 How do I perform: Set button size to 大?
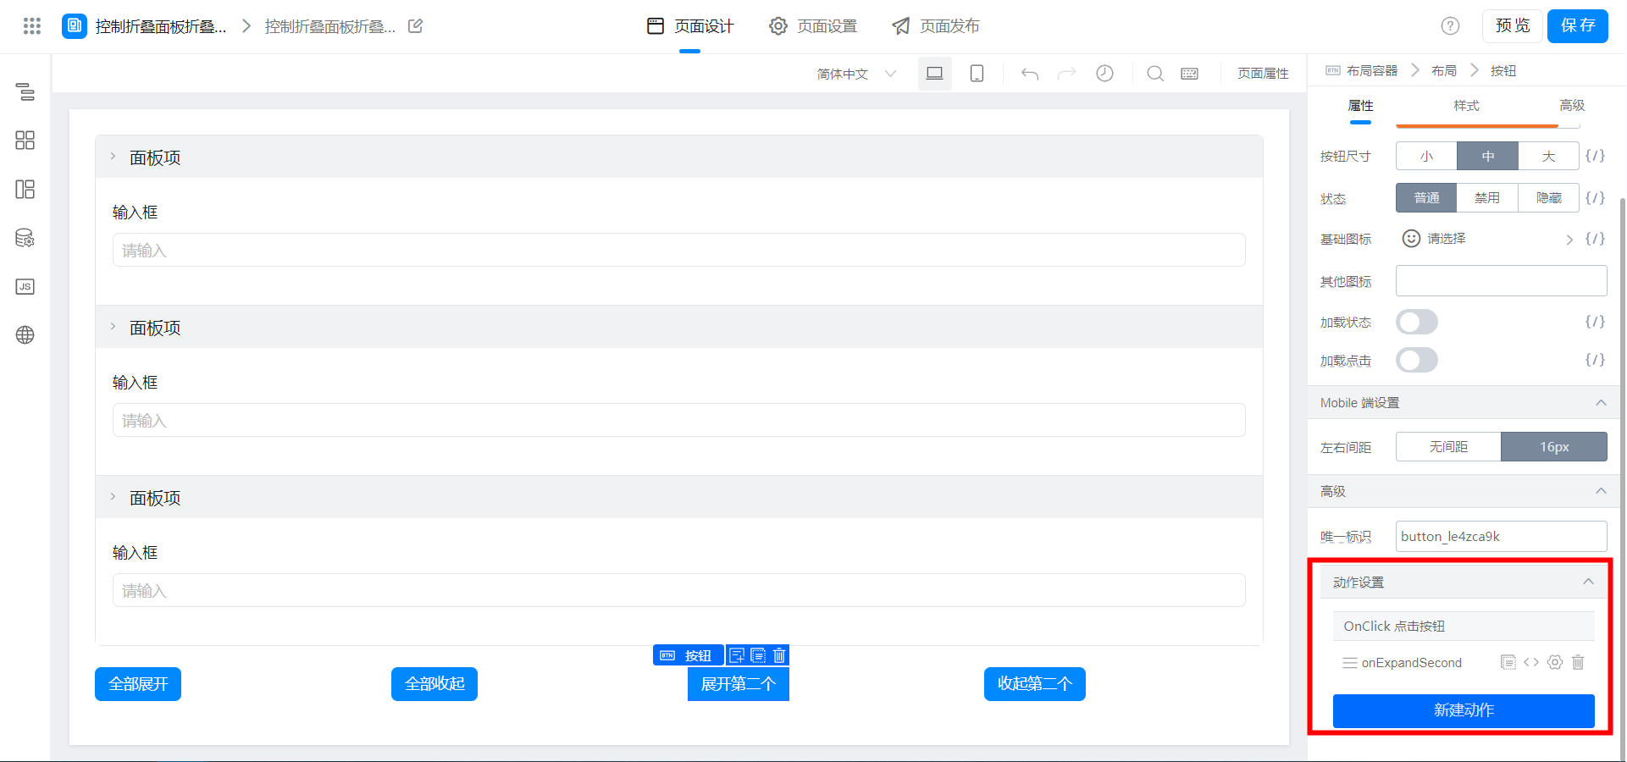1548,156
